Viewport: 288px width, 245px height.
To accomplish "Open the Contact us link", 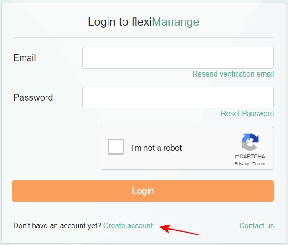I will [x=256, y=225].
